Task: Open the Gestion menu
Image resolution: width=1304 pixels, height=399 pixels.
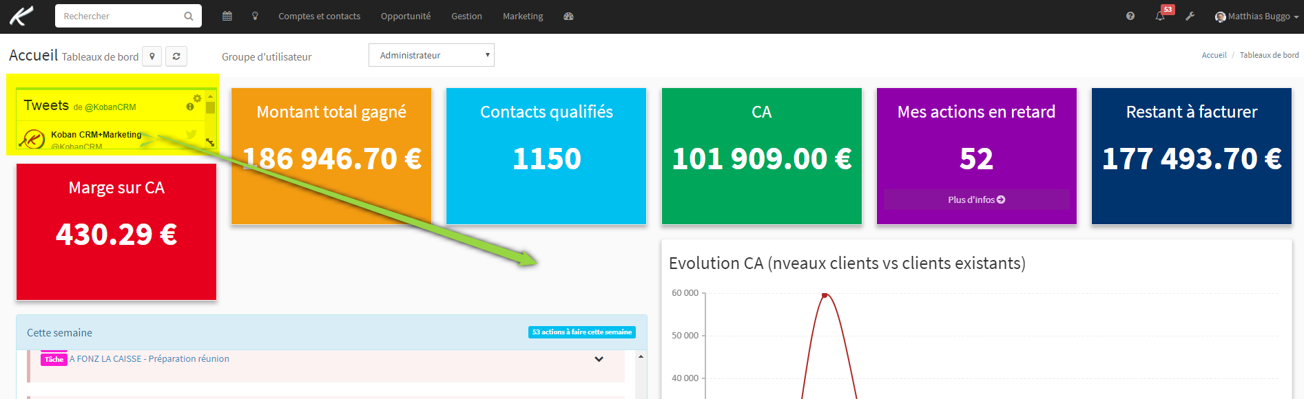Action: pyautogui.click(x=466, y=17)
